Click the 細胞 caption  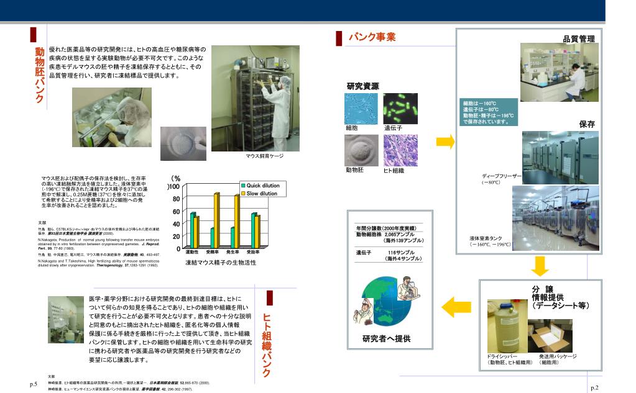click(x=352, y=128)
